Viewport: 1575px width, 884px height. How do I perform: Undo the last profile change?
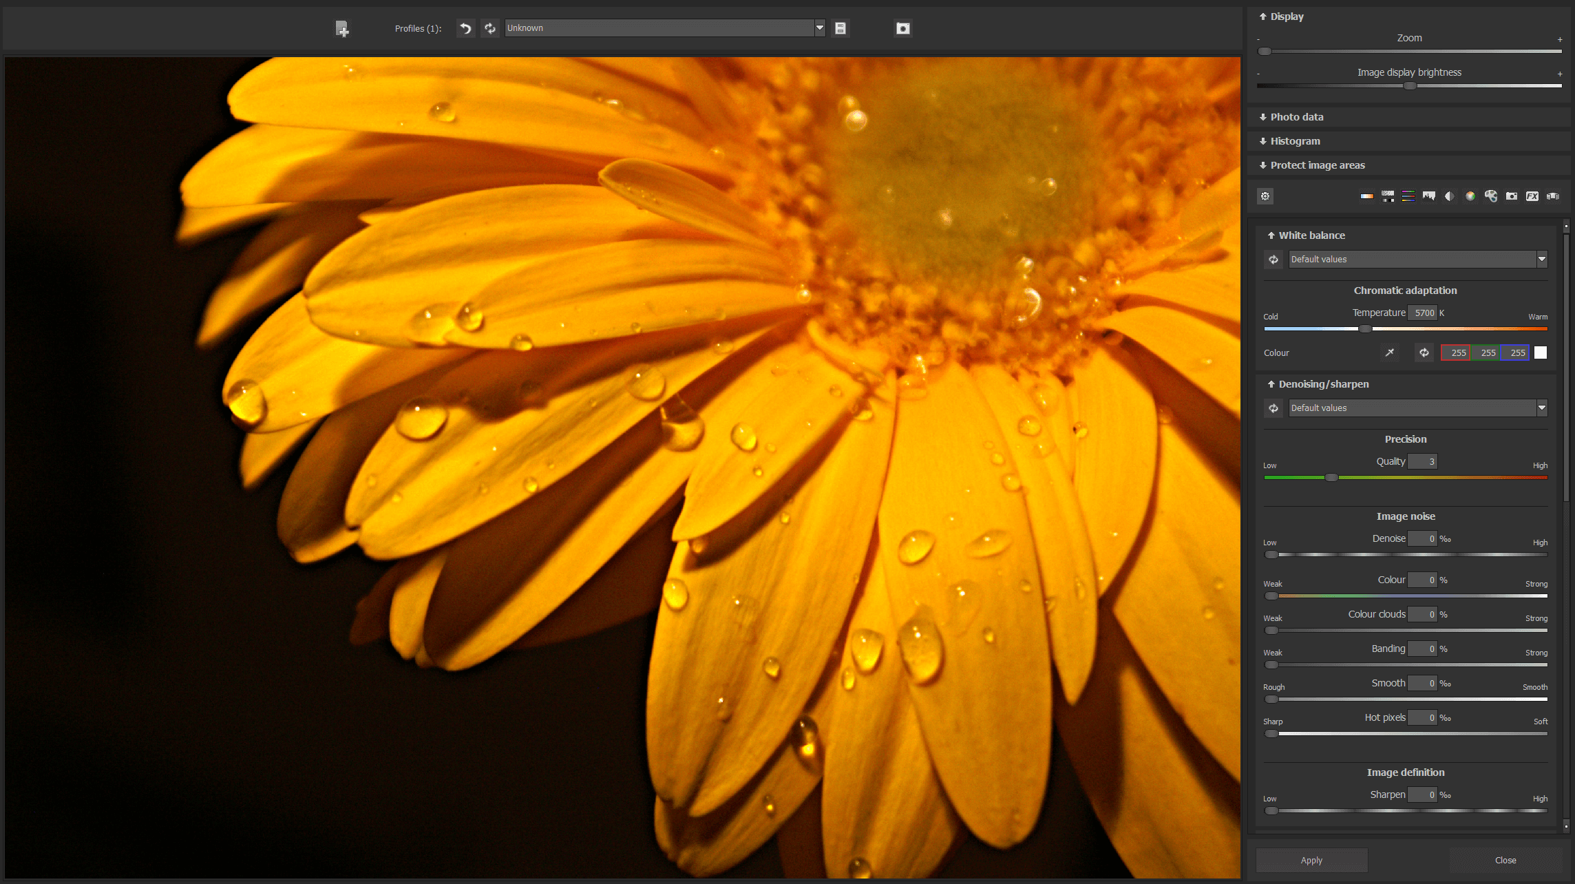click(466, 28)
